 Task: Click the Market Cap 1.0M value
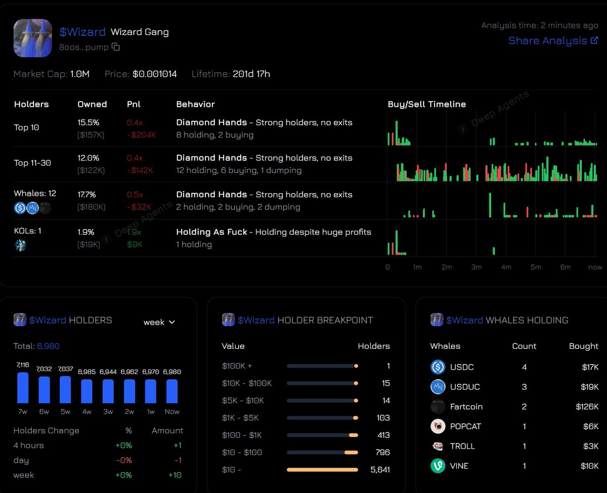pos(80,74)
